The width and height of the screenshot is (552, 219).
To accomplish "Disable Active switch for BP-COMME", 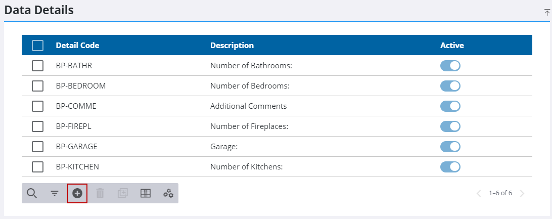I will [450, 106].
